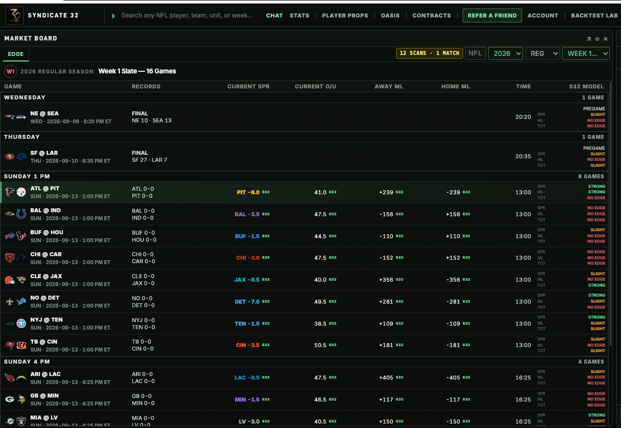
Task: Select the BAL -3.5 spread cell
Action: pyautogui.click(x=247, y=214)
